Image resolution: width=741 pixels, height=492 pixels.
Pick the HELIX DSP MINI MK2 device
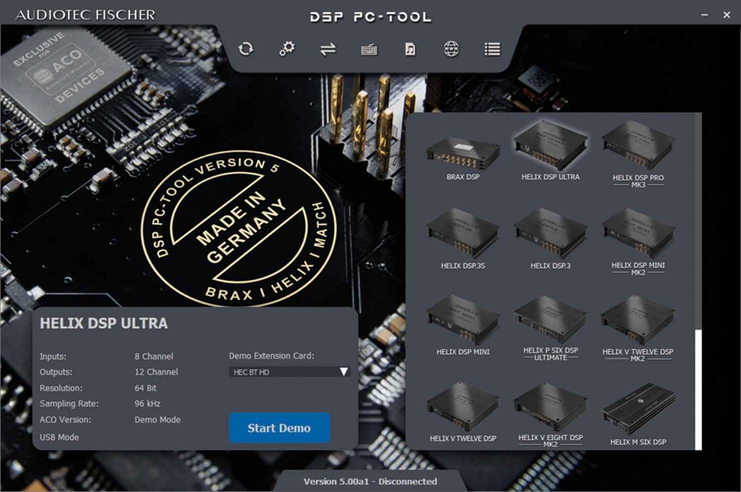tap(638, 242)
